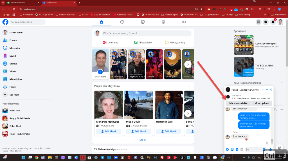The height and width of the screenshot is (161, 288).
Task: Click the Privacy footer link
Action: [x=6, y=149]
